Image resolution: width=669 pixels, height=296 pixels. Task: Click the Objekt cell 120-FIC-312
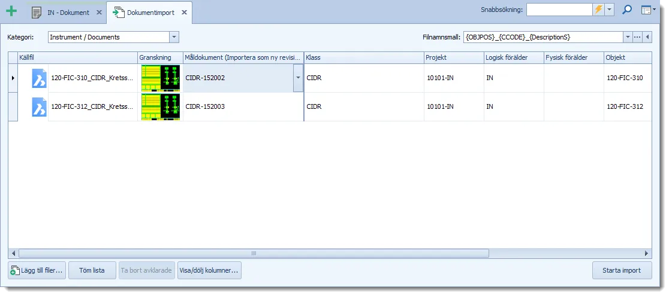(x=628, y=106)
